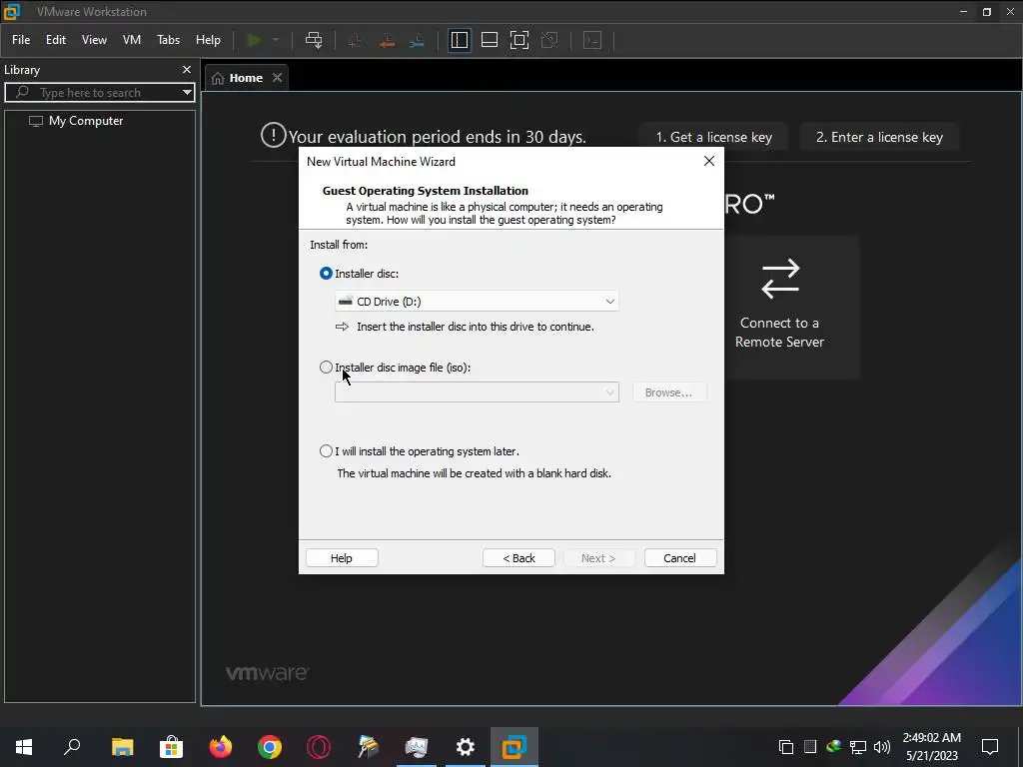Viewport: 1023px width, 767px height.
Task: Click the Back button in wizard
Action: click(518, 558)
